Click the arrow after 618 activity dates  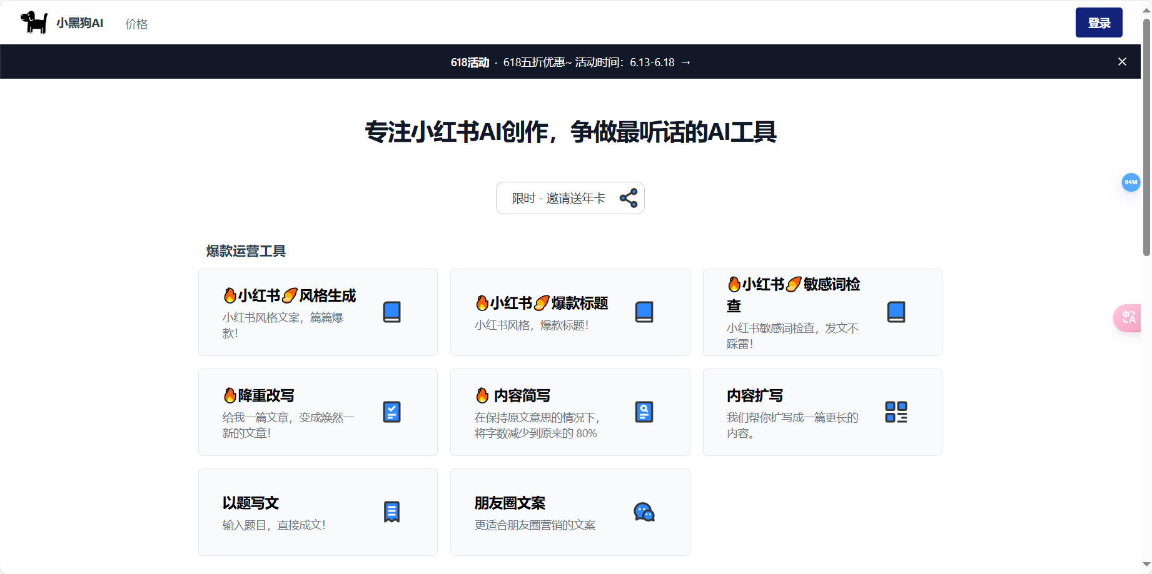[x=686, y=62]
